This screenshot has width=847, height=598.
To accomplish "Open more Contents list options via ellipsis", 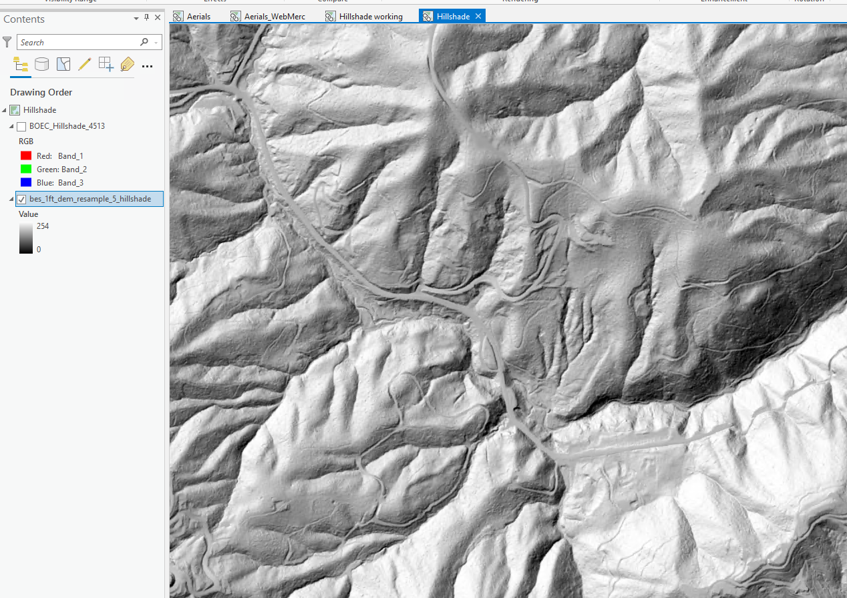I will [147, 66].
